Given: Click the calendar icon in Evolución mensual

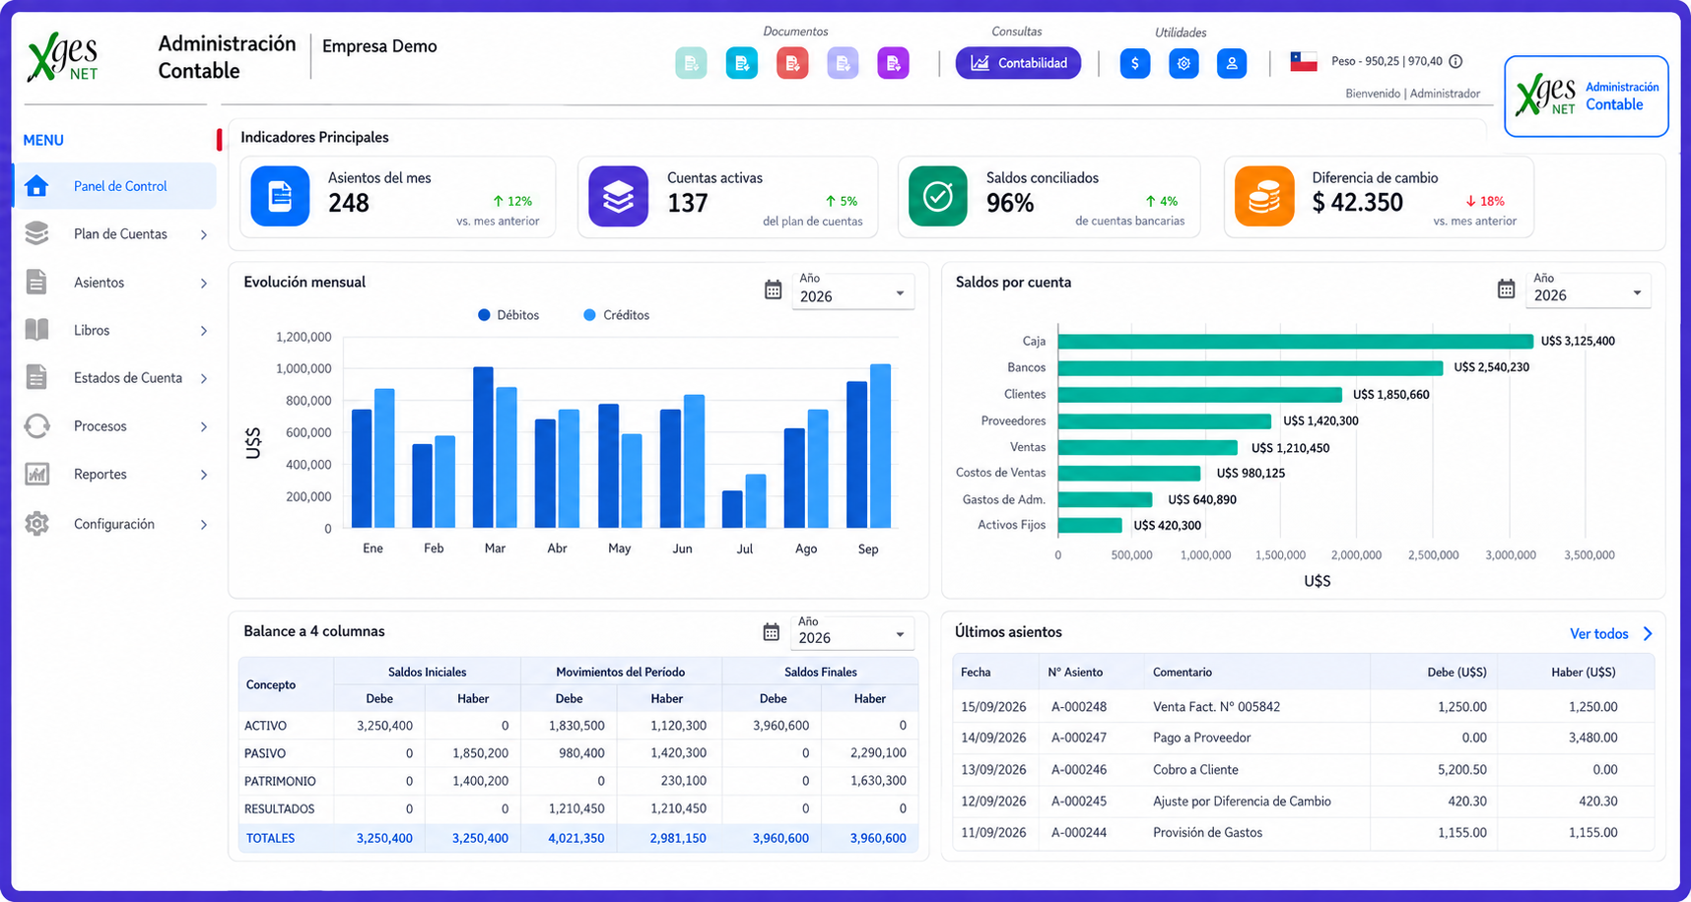Looking at the screenshot, I should (774, 290).
